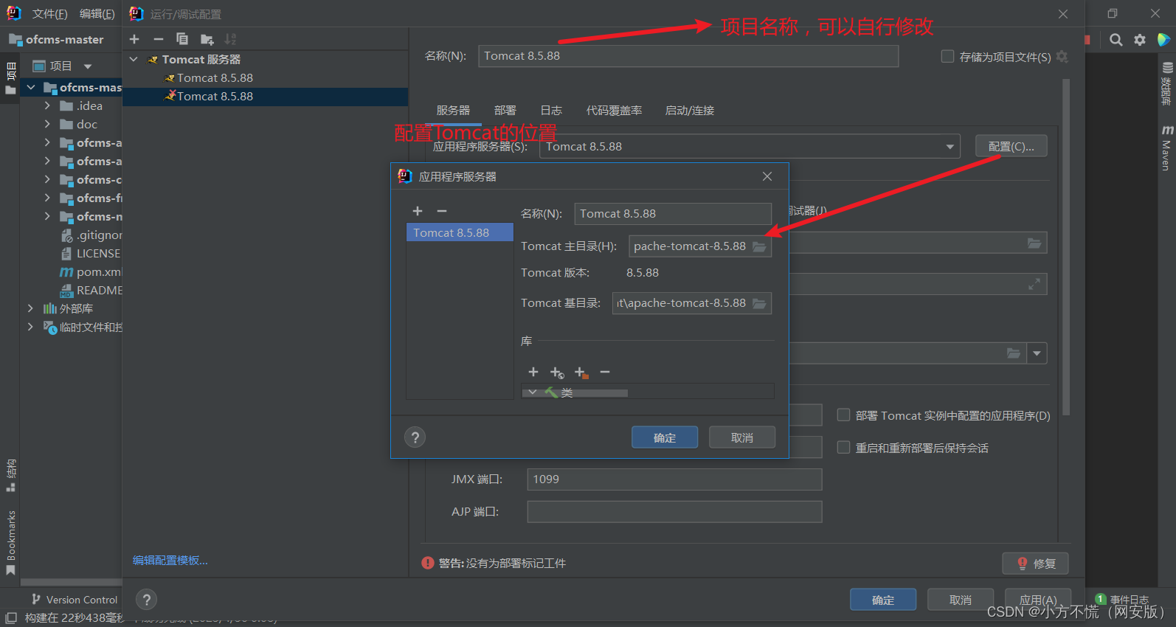Open Structure tool window on left sidebar

pyautogui.click(x=11, y=476)
